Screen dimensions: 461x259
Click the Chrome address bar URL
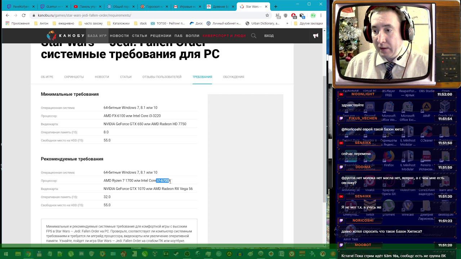pyautogui.click(x=84, y=15)
